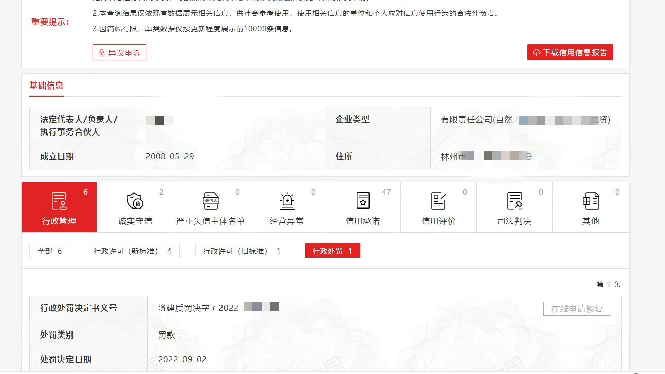Open the 信用评价 icon
The image size is (665, 374).
point(438,201)
